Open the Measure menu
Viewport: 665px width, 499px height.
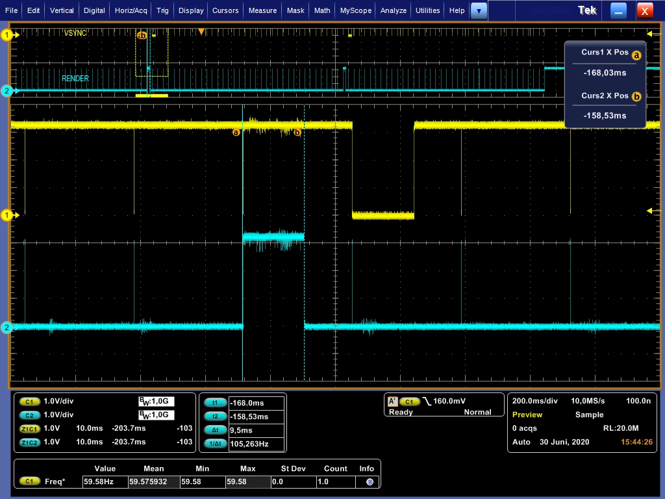click(262, 10)
